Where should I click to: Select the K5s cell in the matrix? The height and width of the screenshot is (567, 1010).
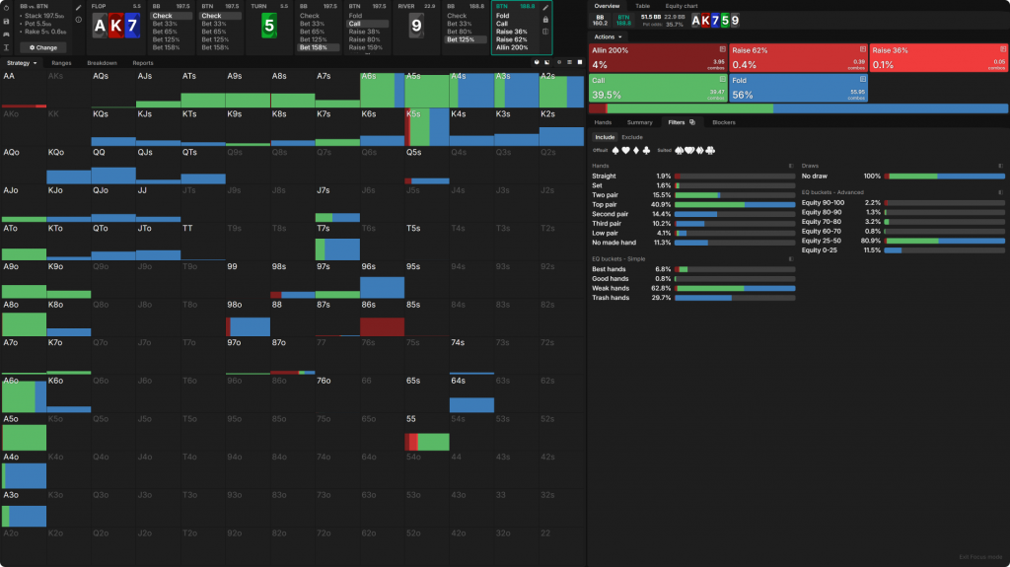click(427, 127)
